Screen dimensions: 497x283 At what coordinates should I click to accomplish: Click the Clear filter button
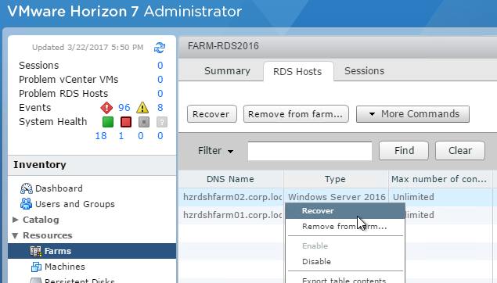[x=460, y=151]
